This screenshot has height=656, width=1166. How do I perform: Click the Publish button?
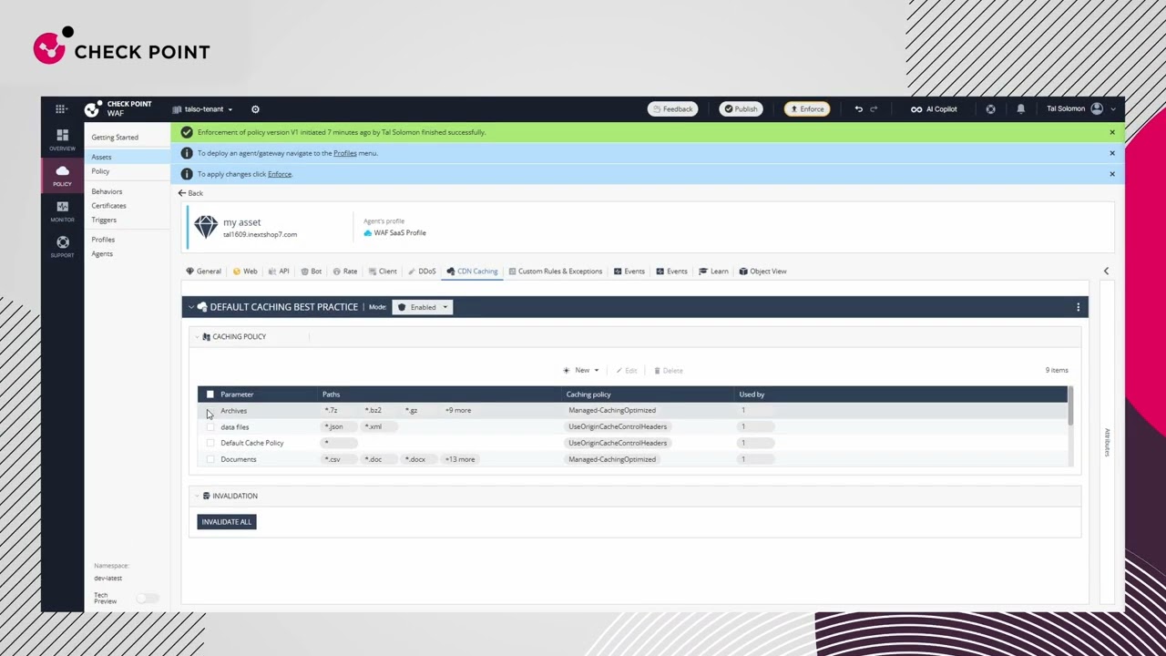[741, 109]
